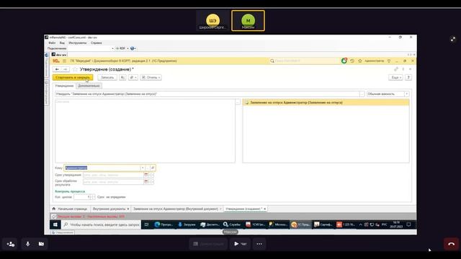Click the RDP button in connection toolbar
Viewport: 461px width, 259px height.
point(120,48)
